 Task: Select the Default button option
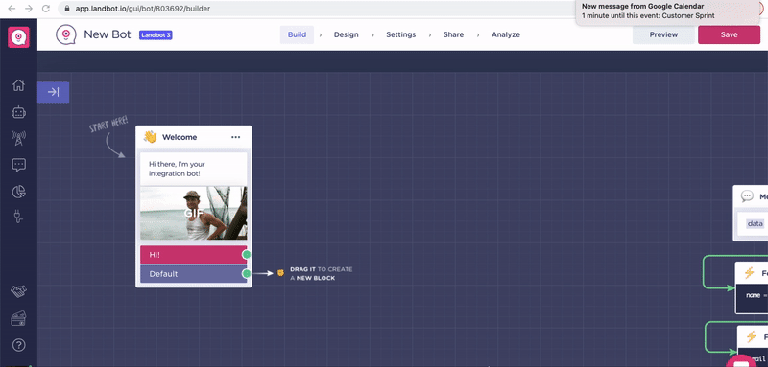pos(194,274)
